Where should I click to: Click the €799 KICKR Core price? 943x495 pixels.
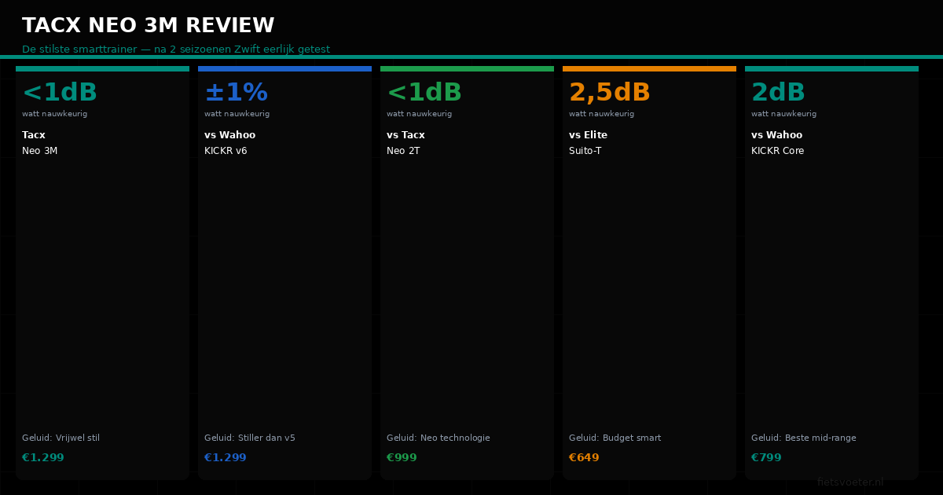point(766,458)
